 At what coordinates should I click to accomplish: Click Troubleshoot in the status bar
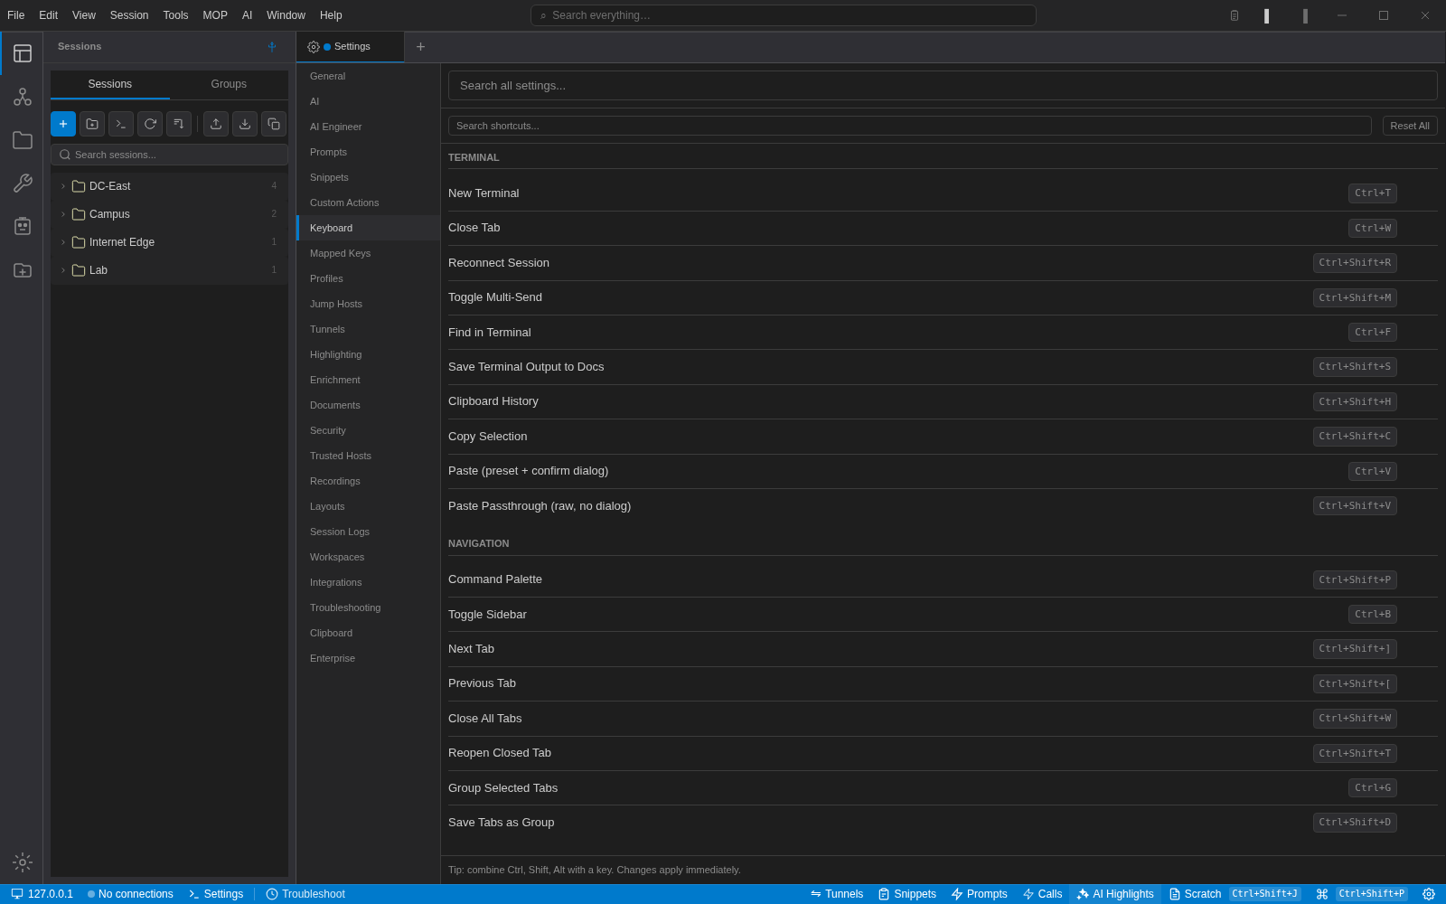click(x=305, y=894)
